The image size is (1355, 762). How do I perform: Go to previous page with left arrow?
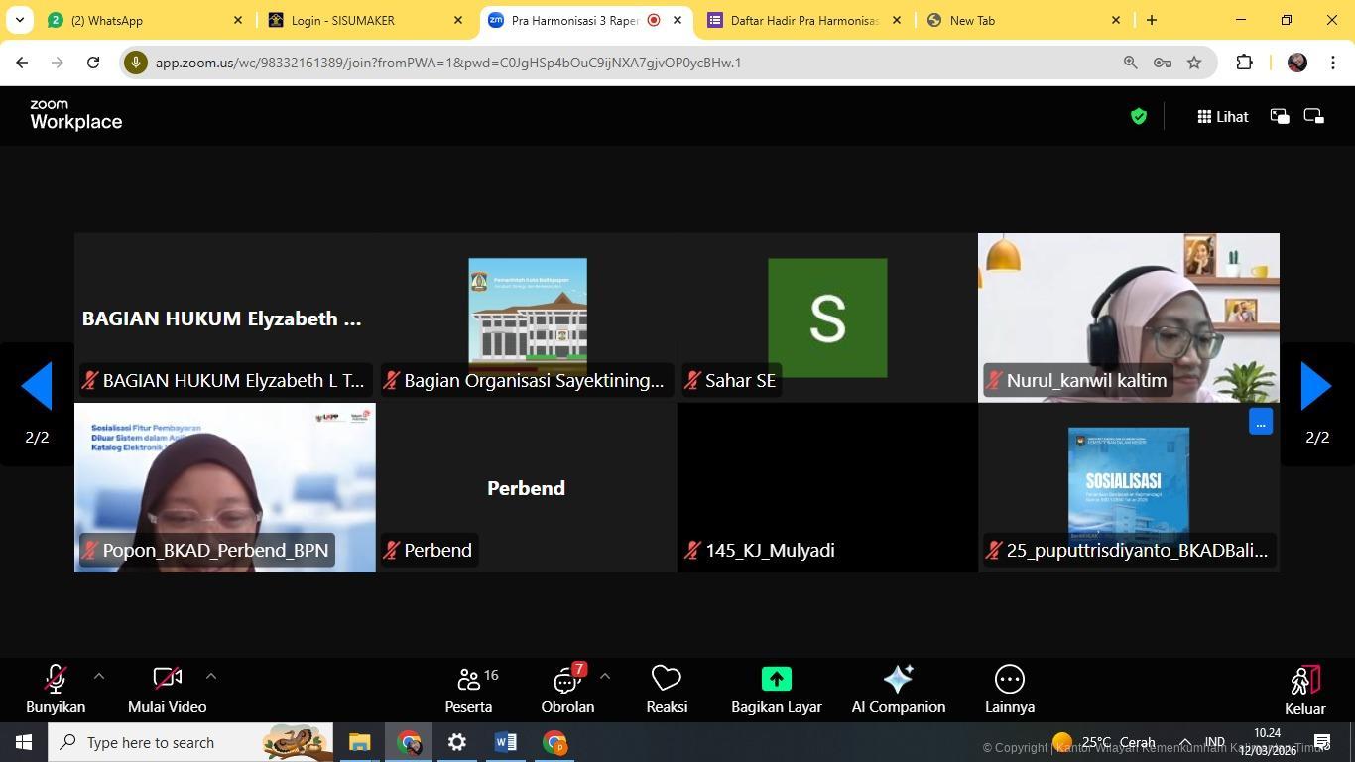tap(37, 386)
